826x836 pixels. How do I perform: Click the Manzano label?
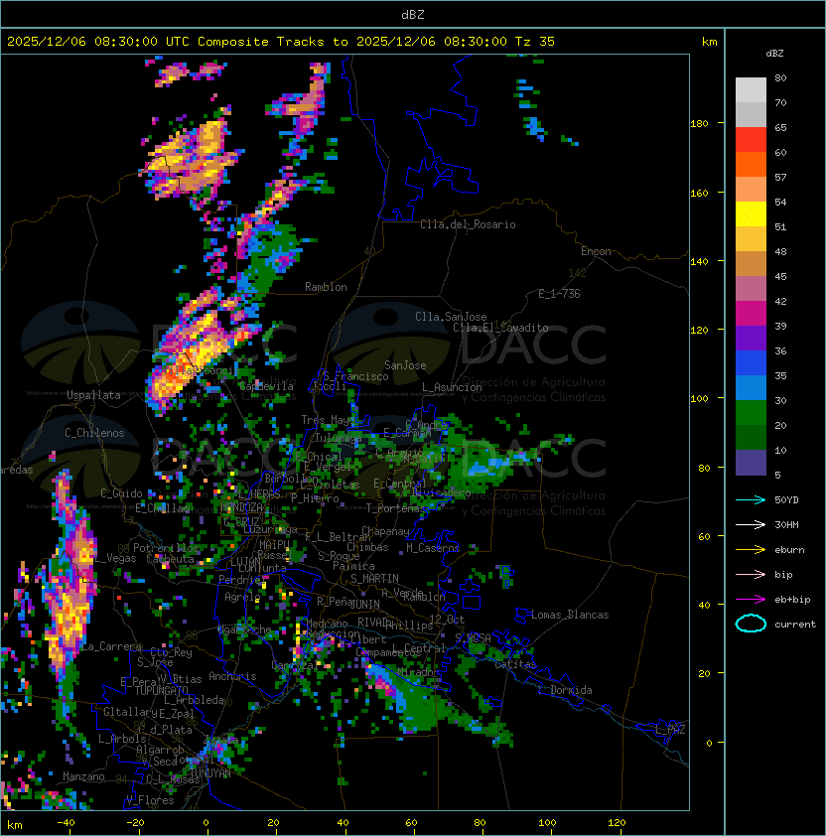pyautogui.click(x=83, y=776)
